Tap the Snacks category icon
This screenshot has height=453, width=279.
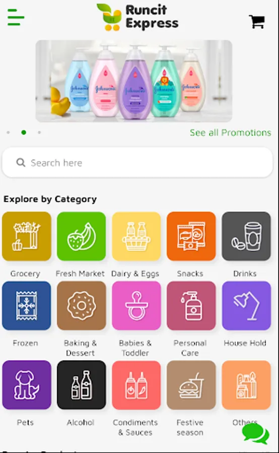click(191, 237)
